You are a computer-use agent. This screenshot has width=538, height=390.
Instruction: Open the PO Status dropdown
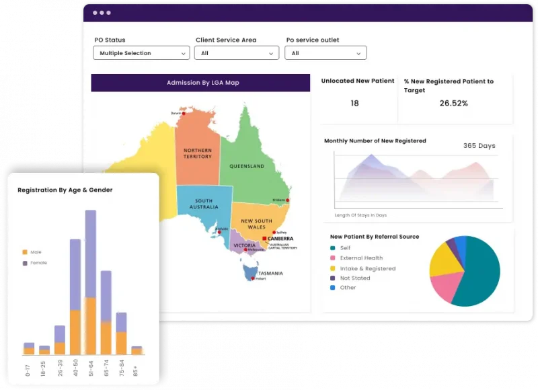point(141,53)
